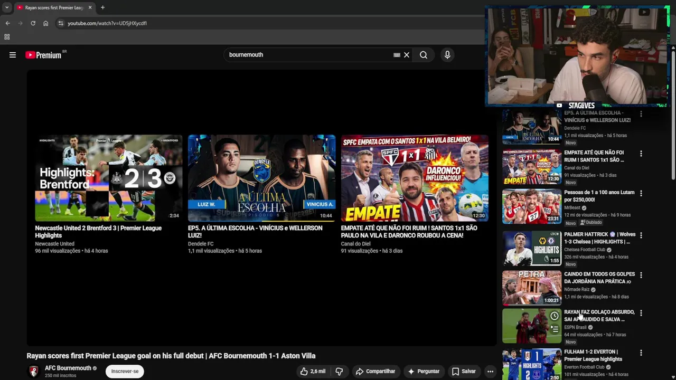Open the YouTube guide hamburger menu
The width and height of the screenshot is (676, 380).
pos(13,55)
